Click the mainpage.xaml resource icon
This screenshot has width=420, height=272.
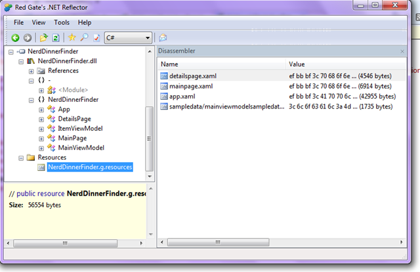(x=164, y=86)
